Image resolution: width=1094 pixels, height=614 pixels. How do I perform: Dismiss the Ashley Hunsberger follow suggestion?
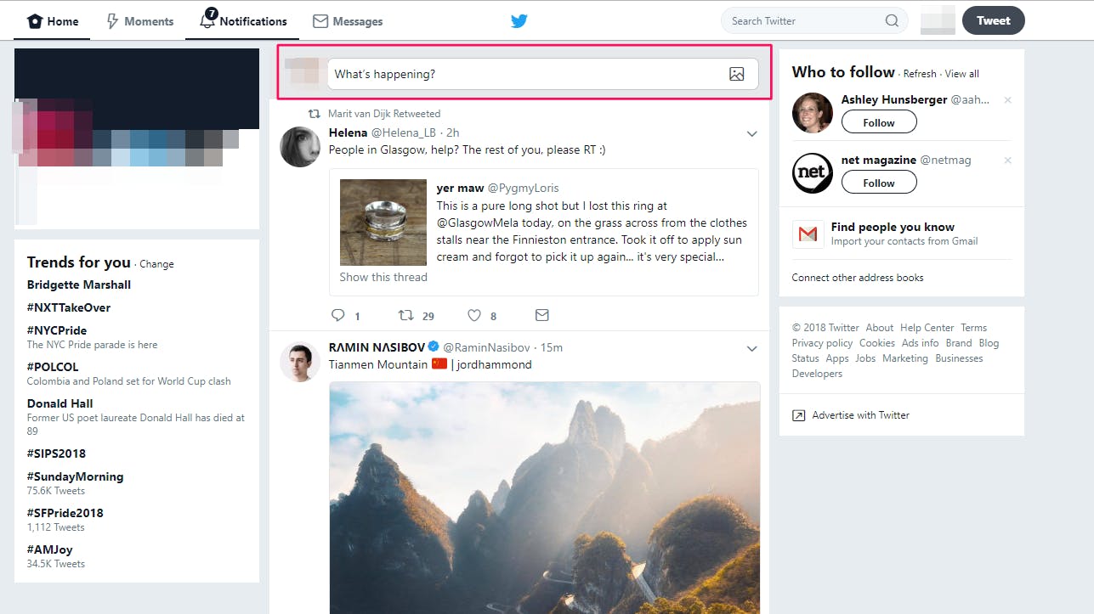pyautogui.click(x=1008, y=100)
